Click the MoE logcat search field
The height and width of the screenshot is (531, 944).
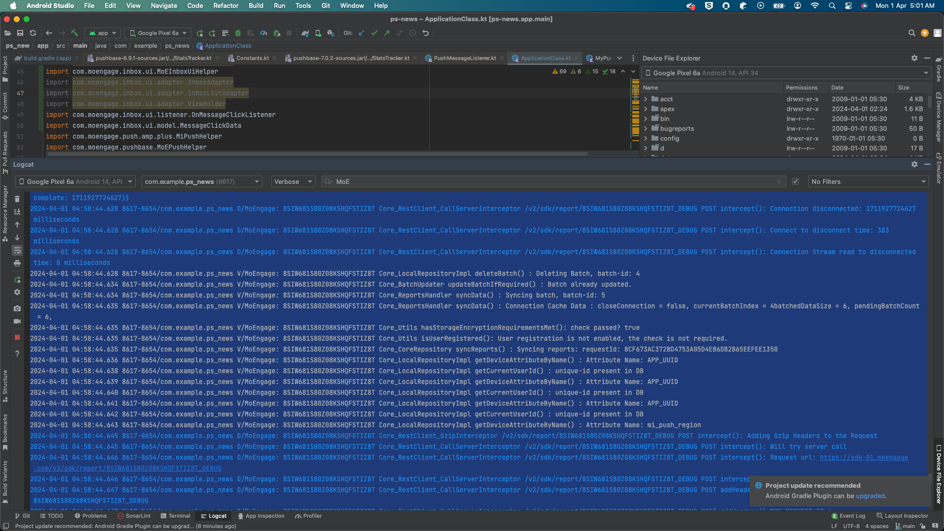[x=553, y=181]
